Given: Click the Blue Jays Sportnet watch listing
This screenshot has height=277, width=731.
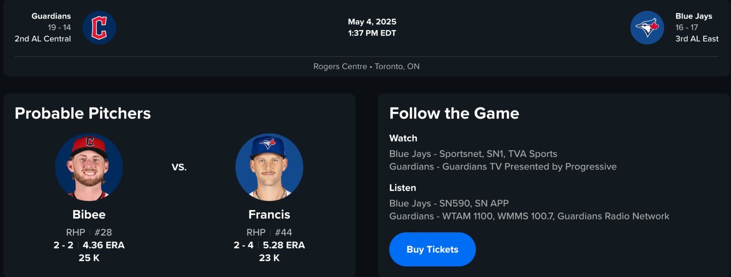Looking at the screenshot, I should pos(473,154).
